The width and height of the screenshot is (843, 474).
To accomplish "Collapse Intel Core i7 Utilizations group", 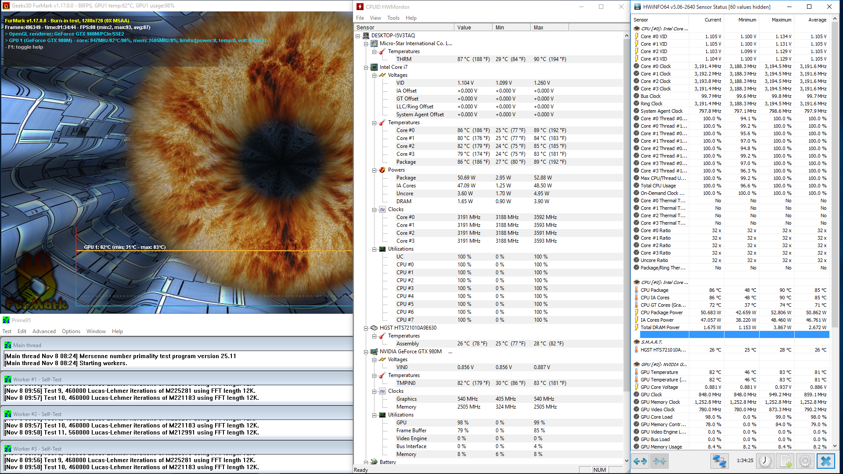I will tap(374, 249).
